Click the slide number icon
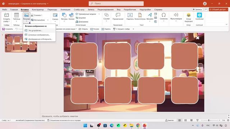 pos(156,18)
